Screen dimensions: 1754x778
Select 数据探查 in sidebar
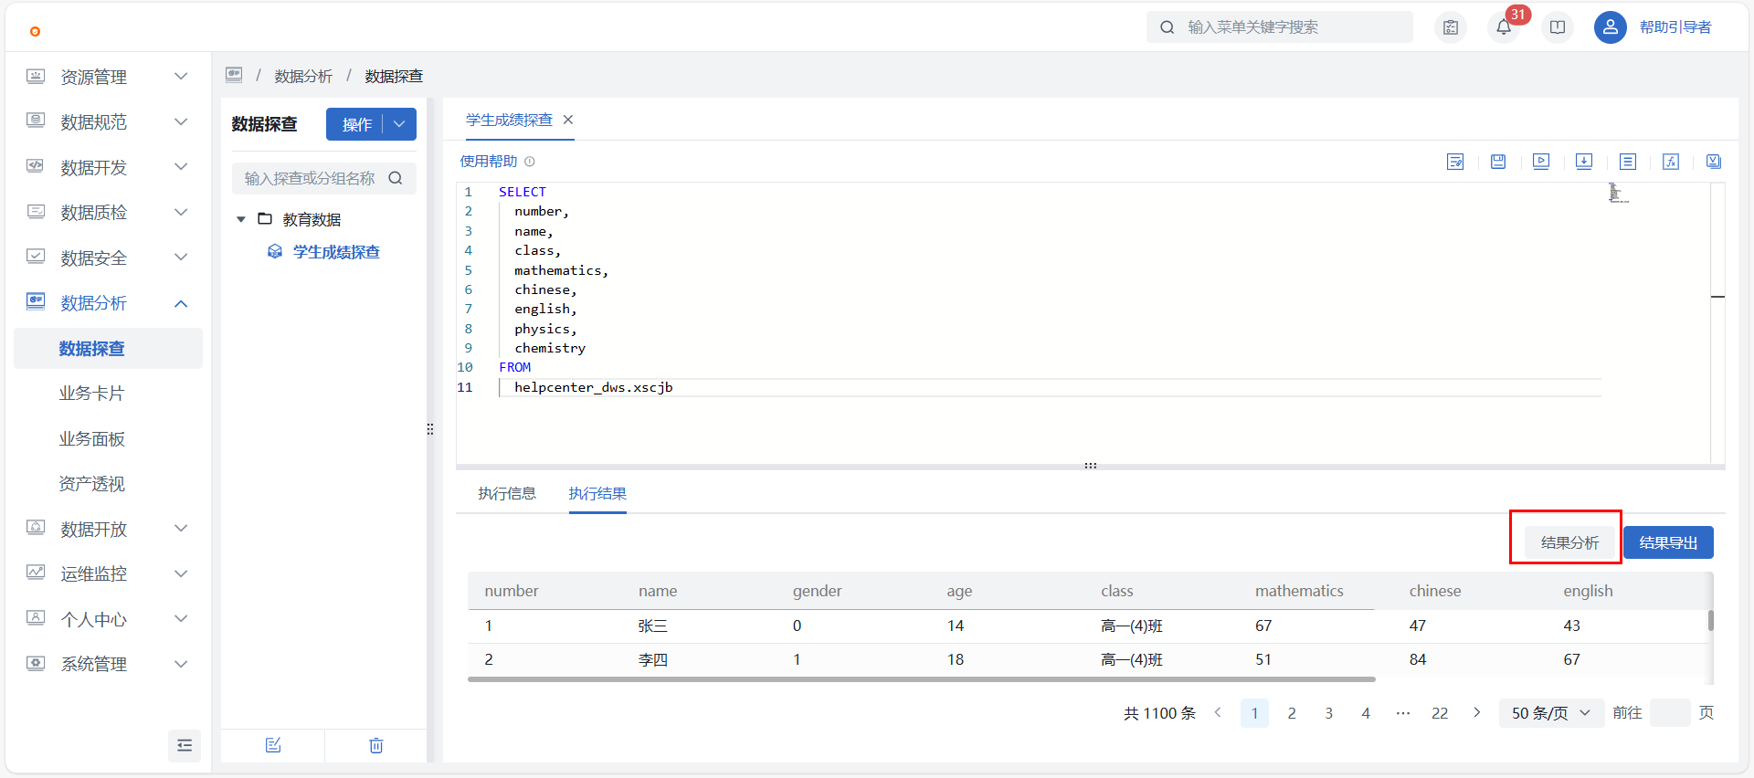(x=108, y=348)
